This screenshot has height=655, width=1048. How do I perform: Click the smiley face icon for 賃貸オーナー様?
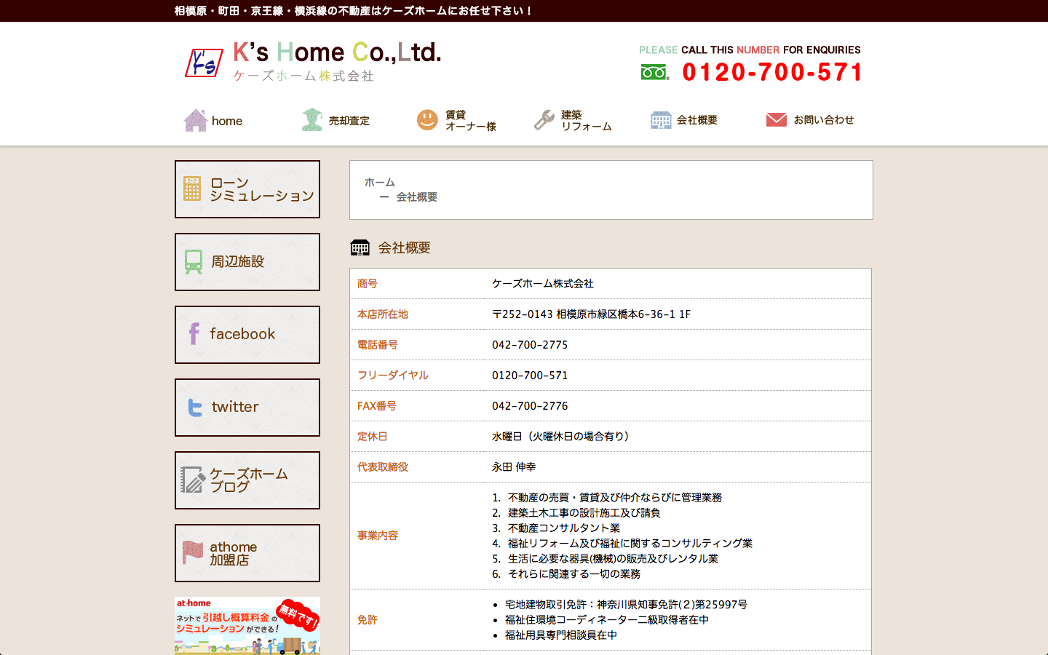pos(427,120)
